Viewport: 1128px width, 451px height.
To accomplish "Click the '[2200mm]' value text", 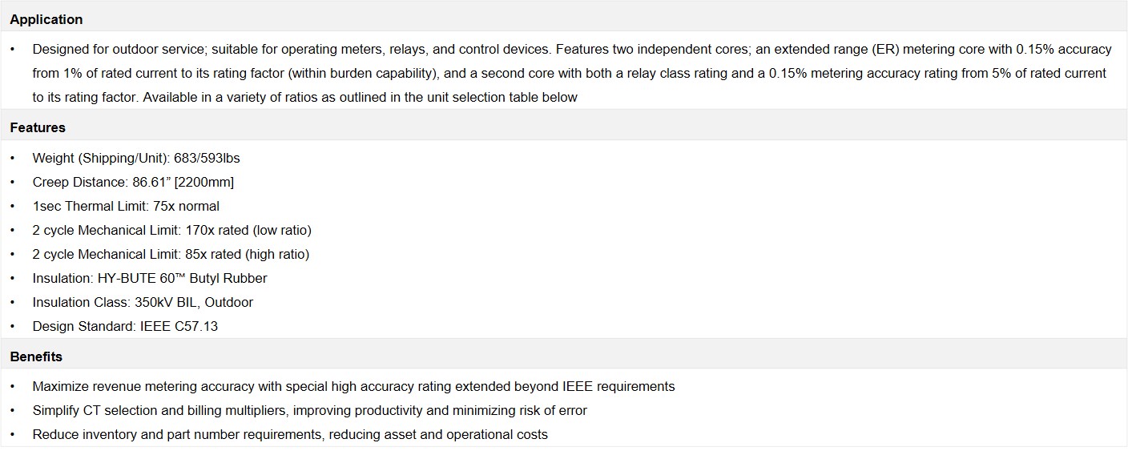I will tap(209, 182).
